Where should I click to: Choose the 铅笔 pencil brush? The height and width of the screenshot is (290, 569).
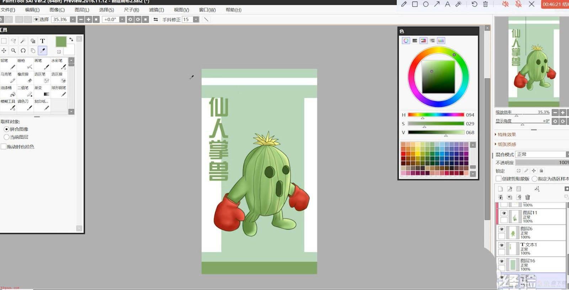8,64
